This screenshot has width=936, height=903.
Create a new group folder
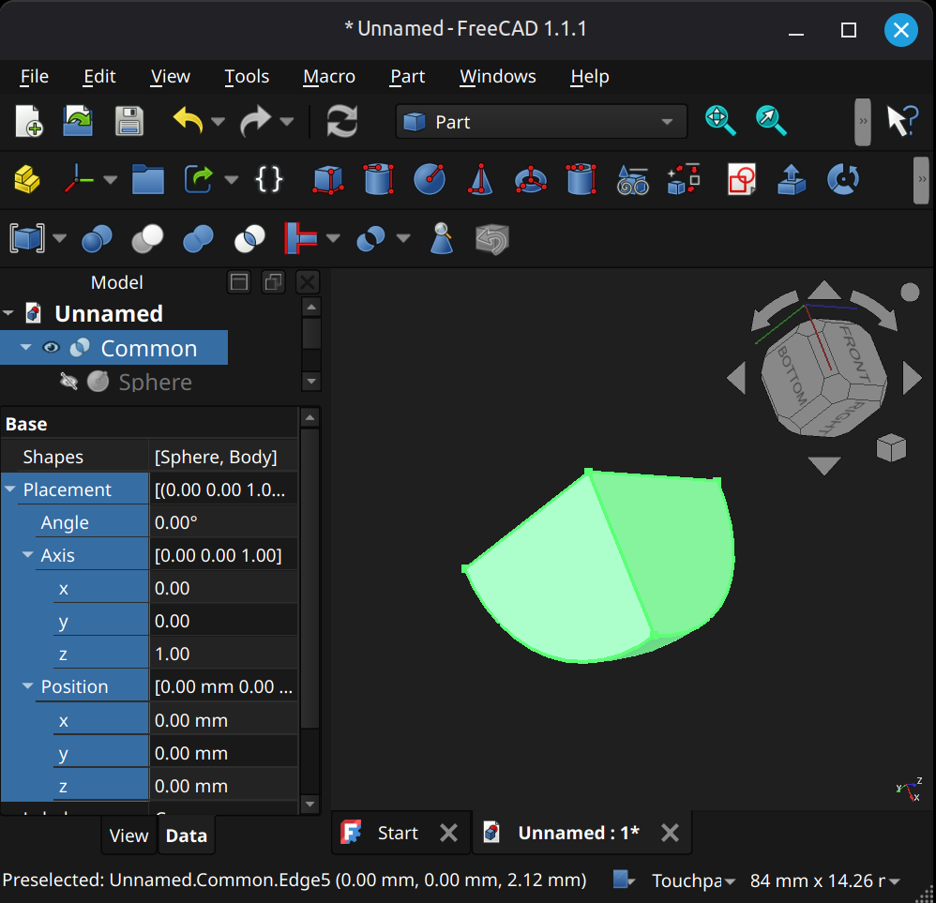coord(147,179)
